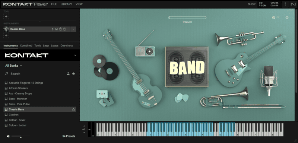Remove Classic Bass from the rack
Viewport: 298px width, 143px height.
coord(73,29)
